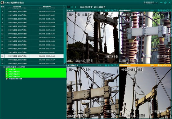Select row 19 dated 2014-08-20 17:45:17

(x=32, y=60)
